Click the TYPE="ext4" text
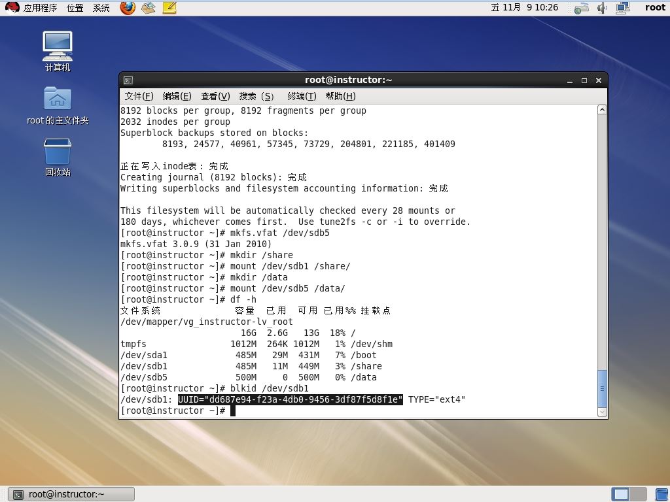 pyautogui.click(x=436, y=399)
